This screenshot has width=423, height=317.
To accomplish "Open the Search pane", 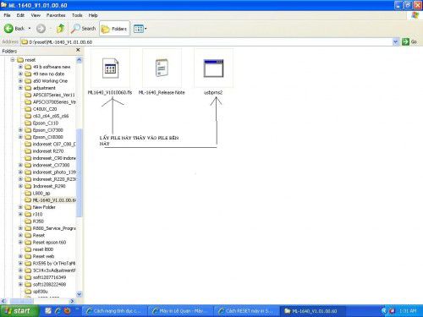I will point(84,29).
